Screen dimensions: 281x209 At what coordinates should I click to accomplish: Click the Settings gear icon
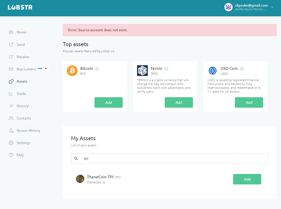pyautogui.click(x=11, y=143)
